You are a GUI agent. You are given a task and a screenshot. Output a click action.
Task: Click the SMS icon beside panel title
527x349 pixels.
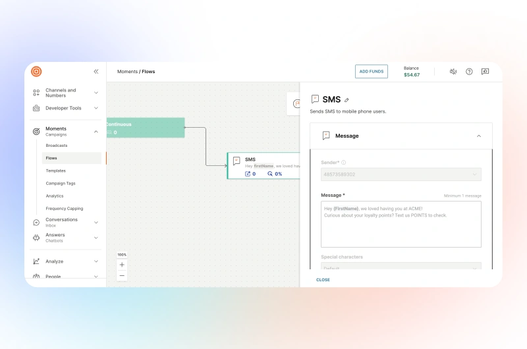tap(315, 99)
